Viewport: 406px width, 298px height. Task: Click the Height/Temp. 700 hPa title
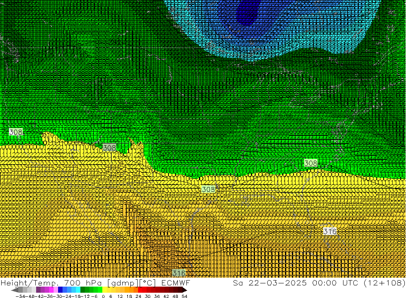pos(51,283)
